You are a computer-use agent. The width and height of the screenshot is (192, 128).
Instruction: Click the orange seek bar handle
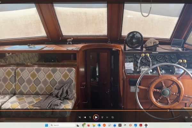(168, 110)
